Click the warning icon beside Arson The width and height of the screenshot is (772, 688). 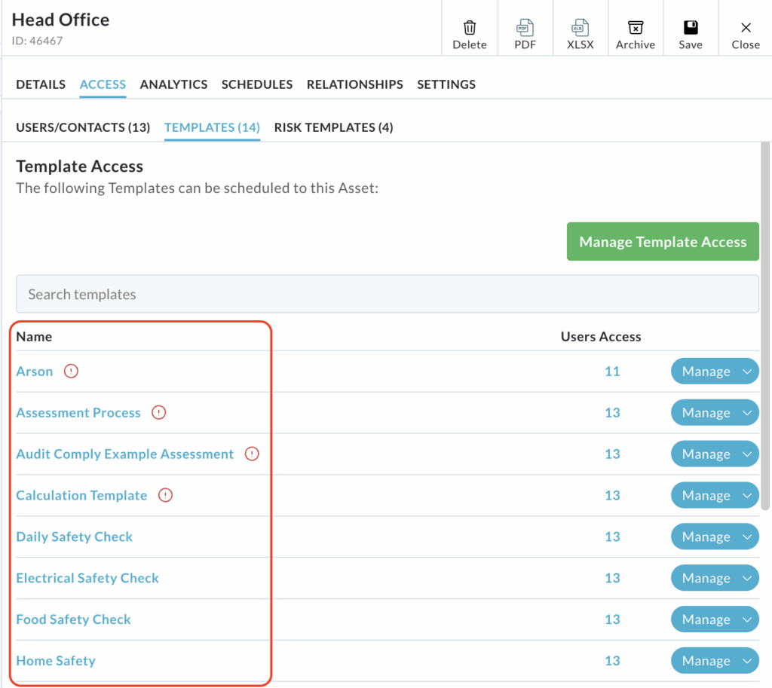tap(71, 372)
